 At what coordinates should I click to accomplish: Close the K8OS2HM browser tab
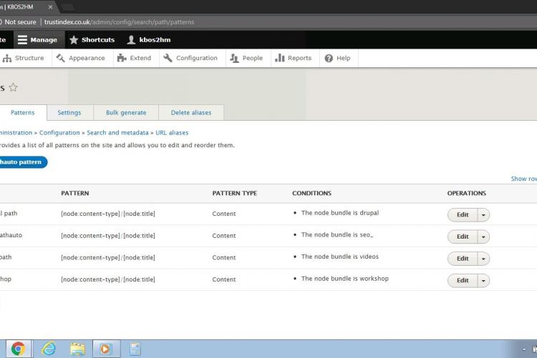pyautogui.click(x=51, y=7)
